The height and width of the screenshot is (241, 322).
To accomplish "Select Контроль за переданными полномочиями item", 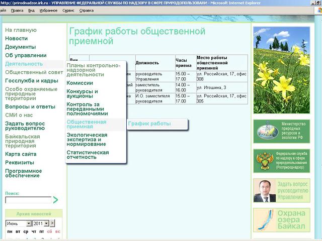I will [87, 109].
